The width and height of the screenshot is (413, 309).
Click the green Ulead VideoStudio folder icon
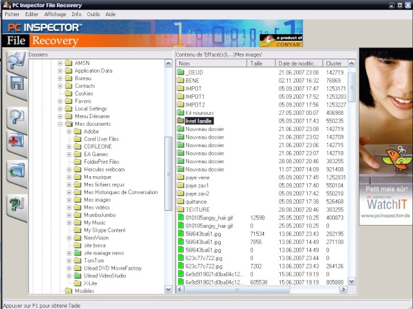coord(77,275)
